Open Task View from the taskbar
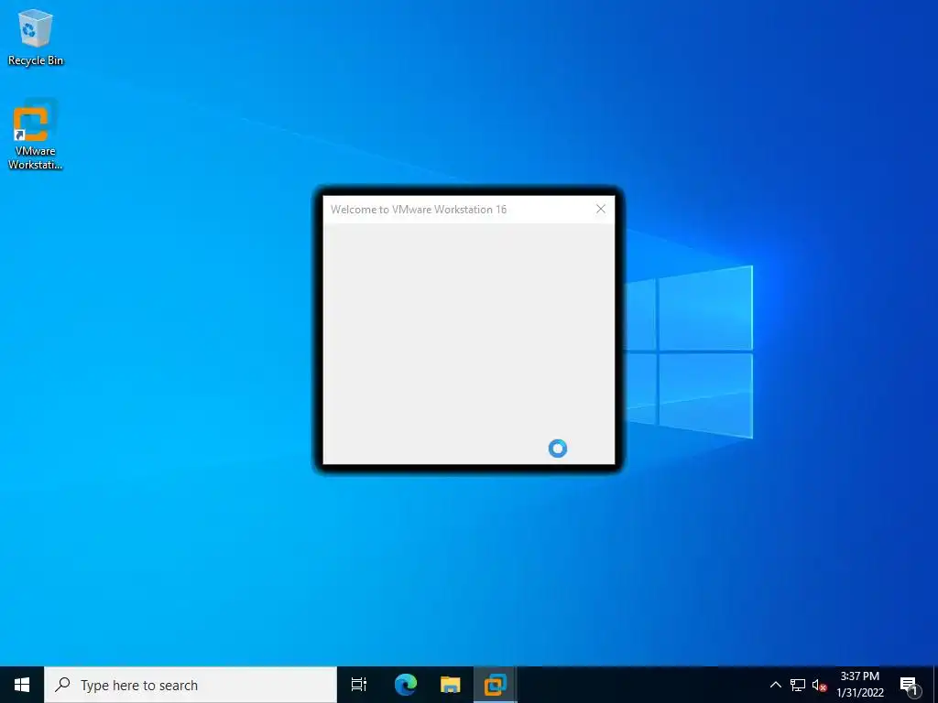The height and width of the screenshot is (703, 938). click(x=359, y=685)
